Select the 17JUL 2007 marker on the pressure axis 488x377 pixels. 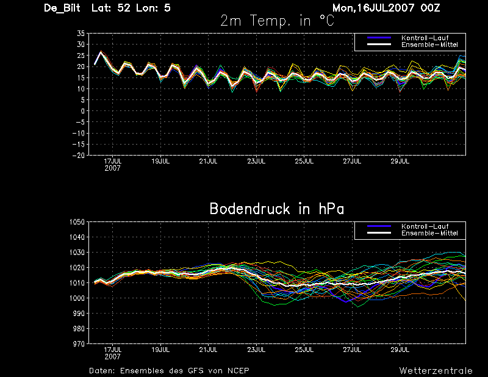112,353
